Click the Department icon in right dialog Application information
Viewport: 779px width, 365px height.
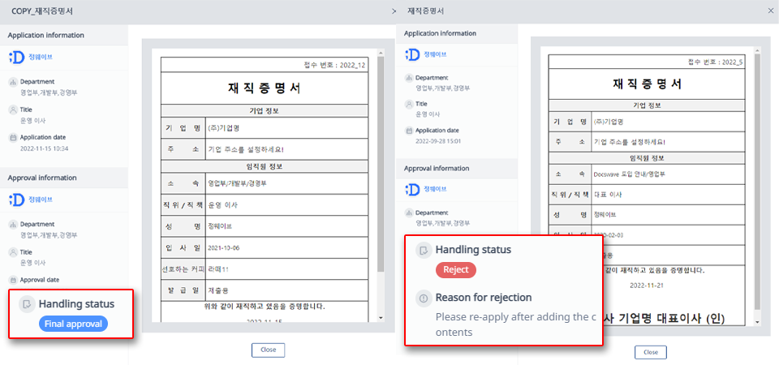pos(409,78)
